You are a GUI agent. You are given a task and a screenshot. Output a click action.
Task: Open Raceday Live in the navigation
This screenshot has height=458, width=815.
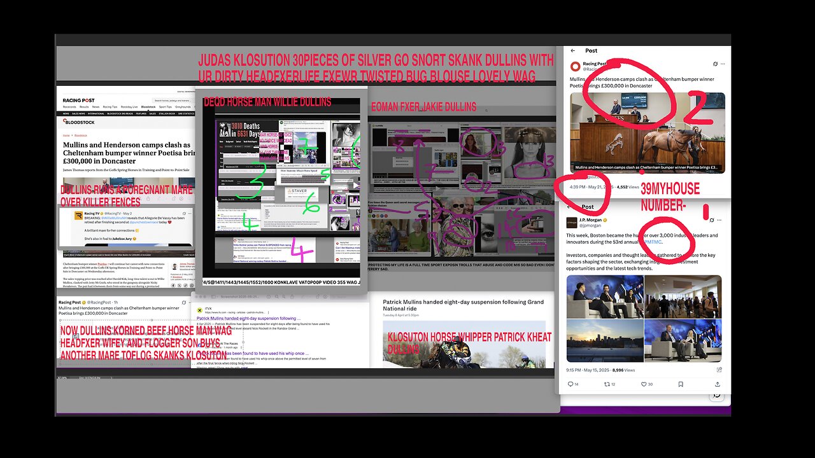pos(129,107)
